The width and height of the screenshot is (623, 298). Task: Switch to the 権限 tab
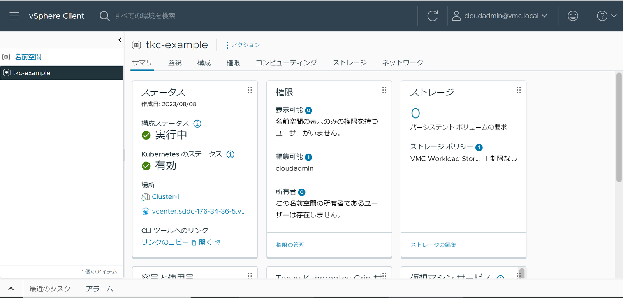point(233,63)
